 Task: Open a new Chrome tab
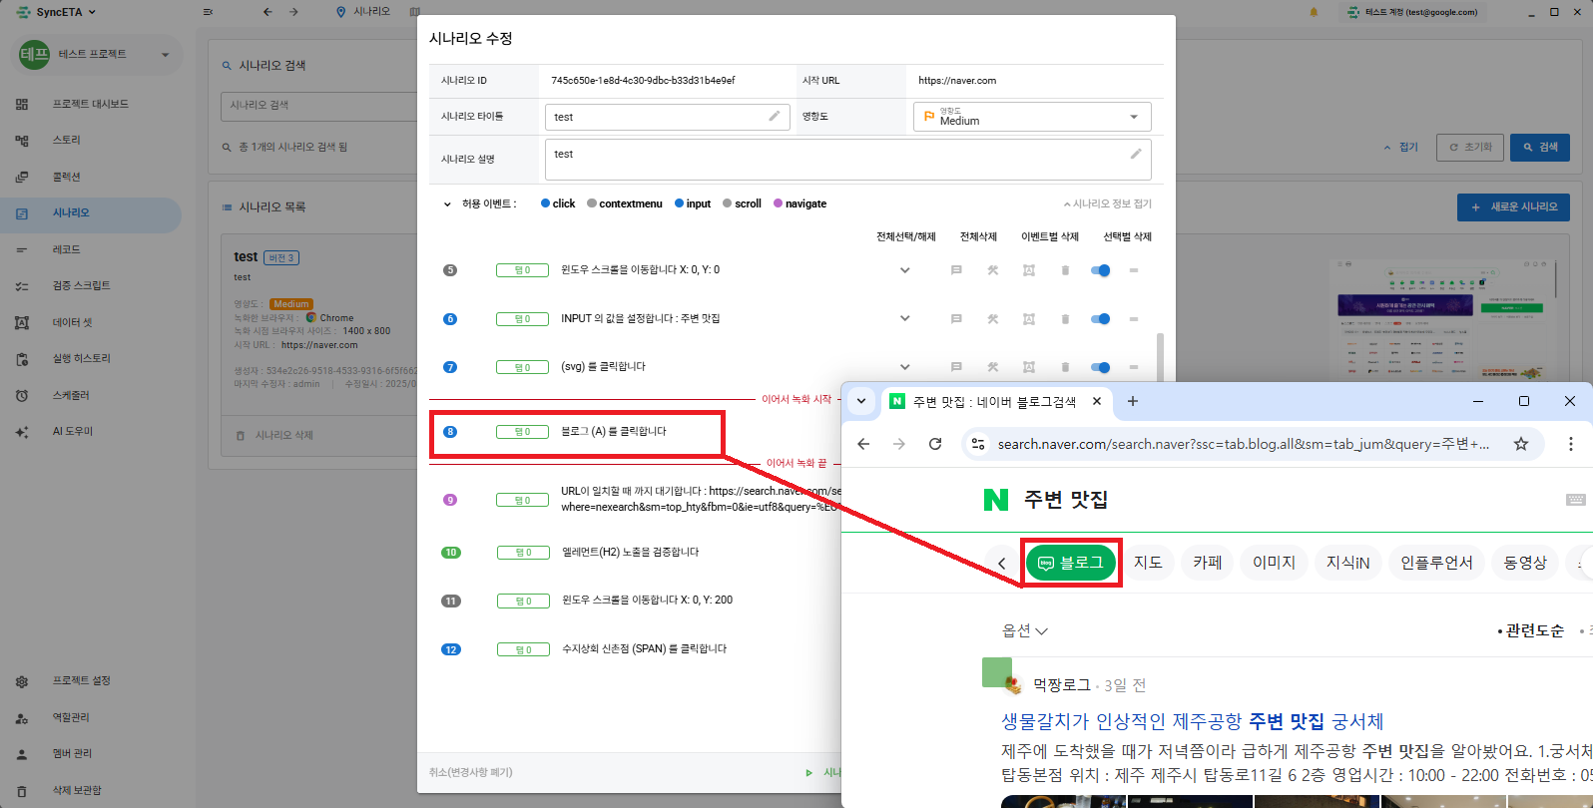coord(1132,401)
